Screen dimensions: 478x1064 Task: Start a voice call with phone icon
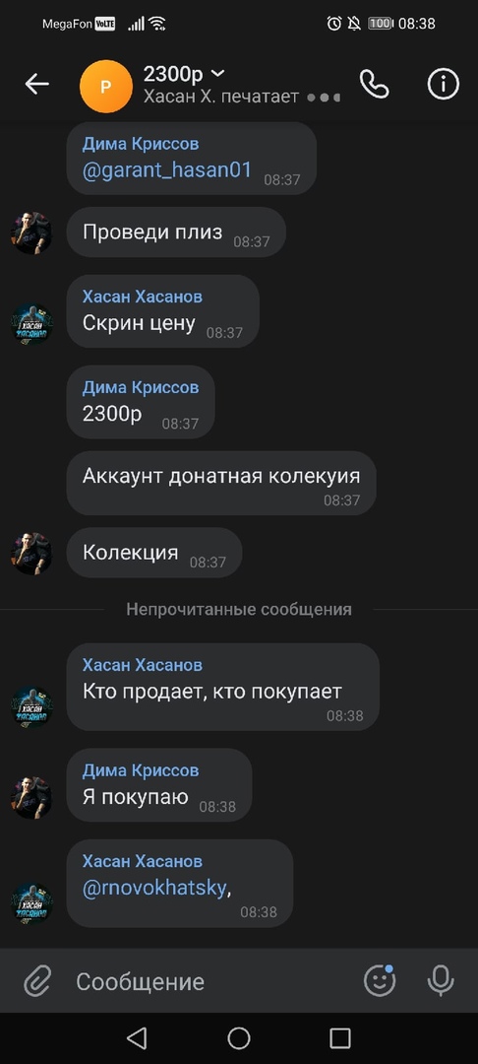(375, 85)
